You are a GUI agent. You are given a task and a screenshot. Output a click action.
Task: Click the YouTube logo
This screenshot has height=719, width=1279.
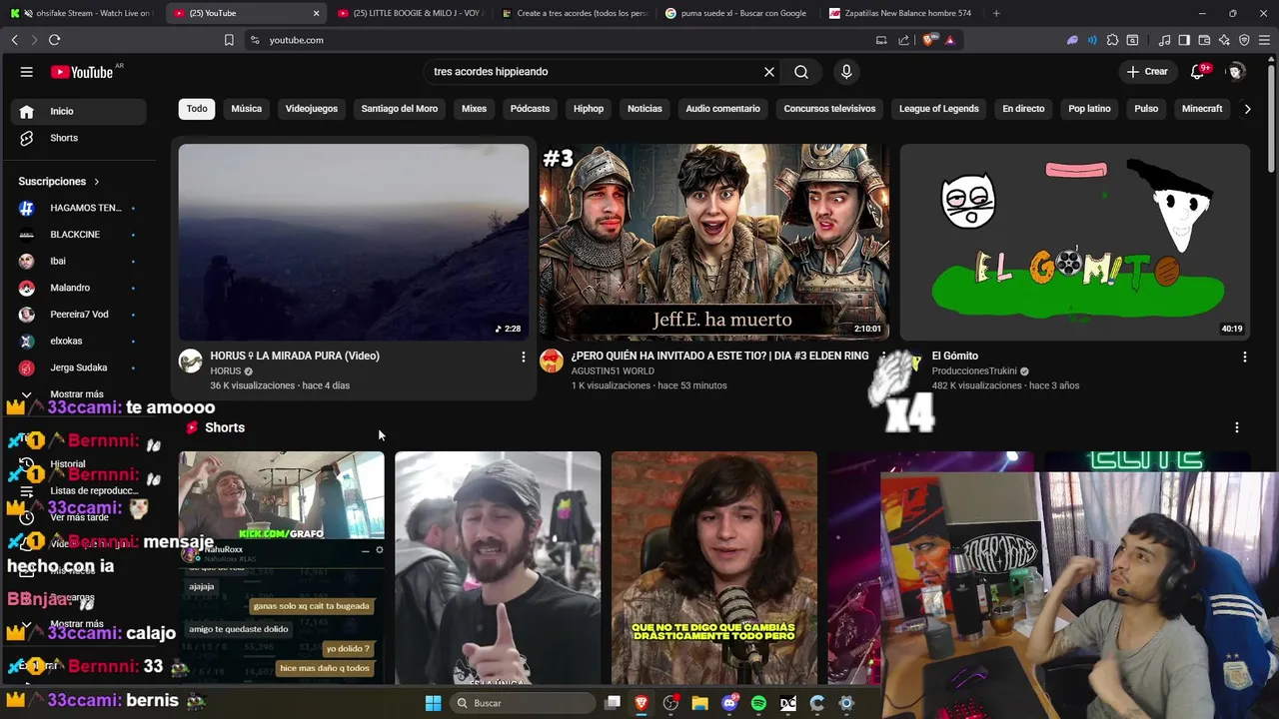(x=82, y=72)
